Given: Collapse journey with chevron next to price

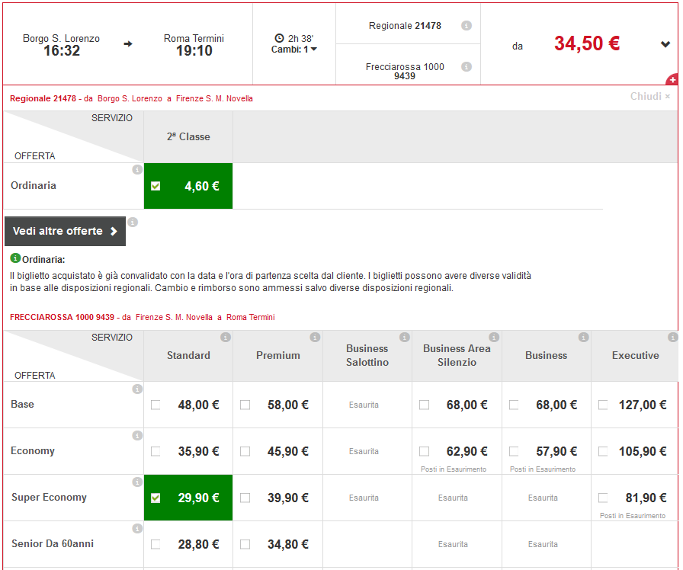Looking at the screenshot, I should [665, 44].
